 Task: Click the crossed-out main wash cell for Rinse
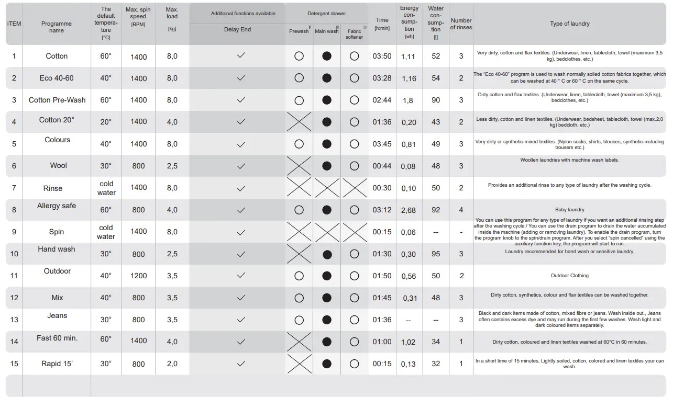click(x=327, y=188)
